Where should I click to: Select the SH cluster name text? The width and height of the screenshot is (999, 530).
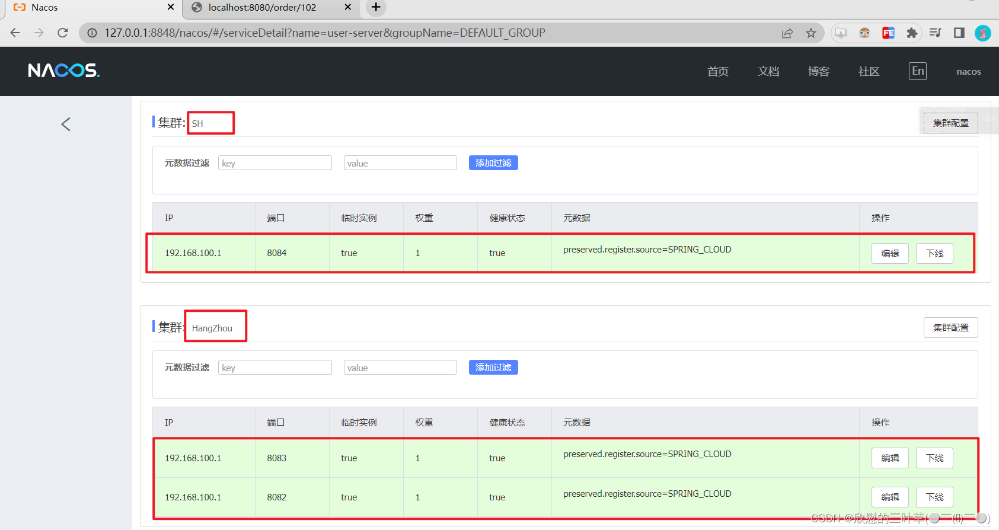click(x=197, y=124)
